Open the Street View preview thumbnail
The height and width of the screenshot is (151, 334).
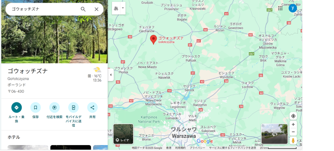click(x=274, y=134)
